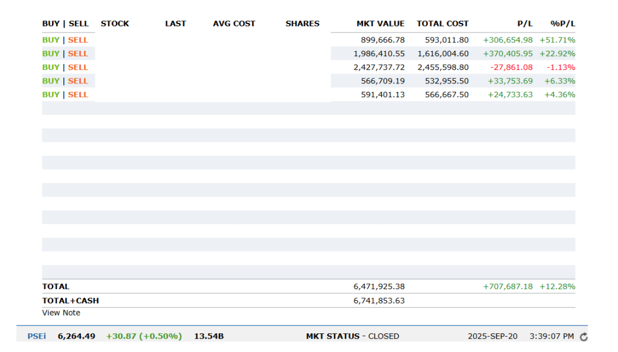Click the TOTAL COST column header
This screenshot has height=352, width=618.
[x=442, y=24]
